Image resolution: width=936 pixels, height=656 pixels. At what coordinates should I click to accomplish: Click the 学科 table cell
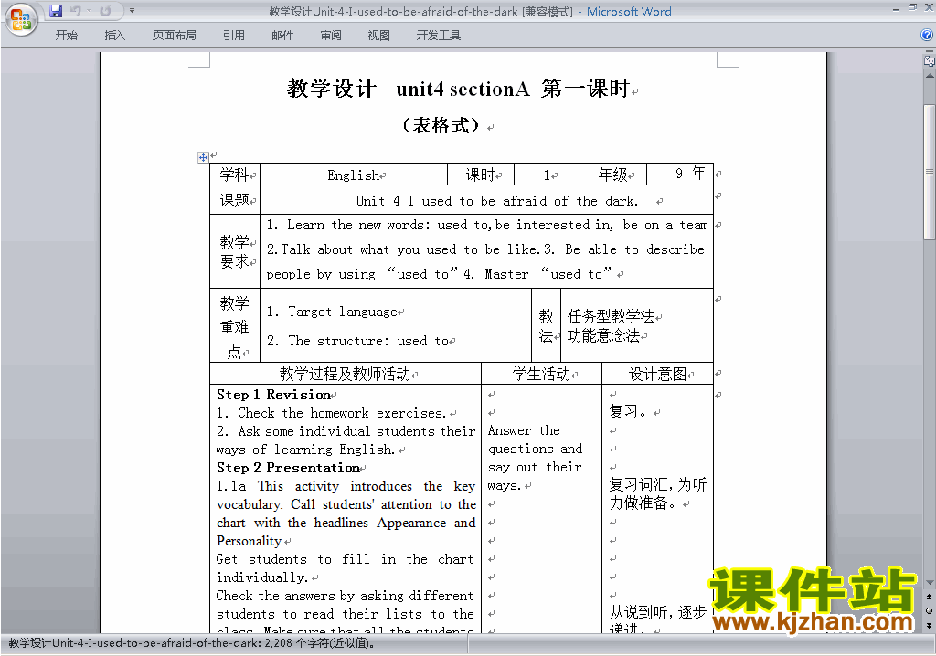[235, 175]
